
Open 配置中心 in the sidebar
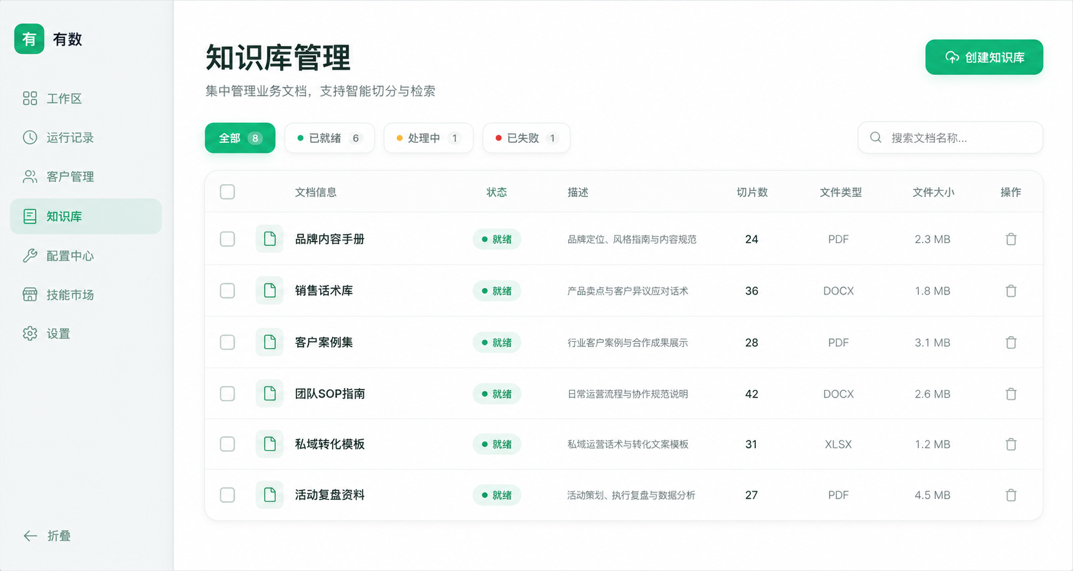point(86,256)
